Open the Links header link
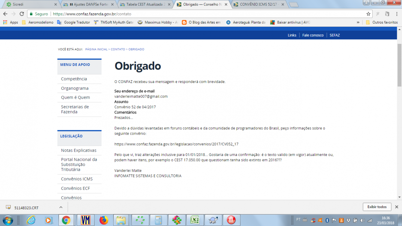This screenshot has width=402, height=226. [292, 35]
